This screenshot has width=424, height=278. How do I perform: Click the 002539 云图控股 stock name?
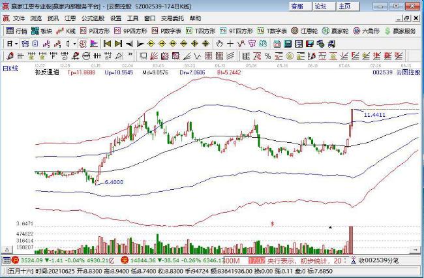396,72
